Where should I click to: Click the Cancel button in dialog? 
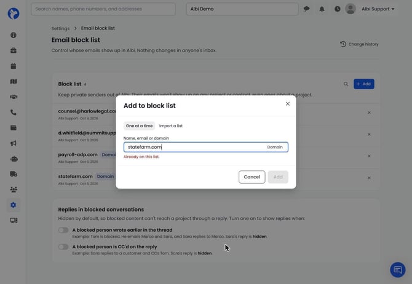click(252, 177)
